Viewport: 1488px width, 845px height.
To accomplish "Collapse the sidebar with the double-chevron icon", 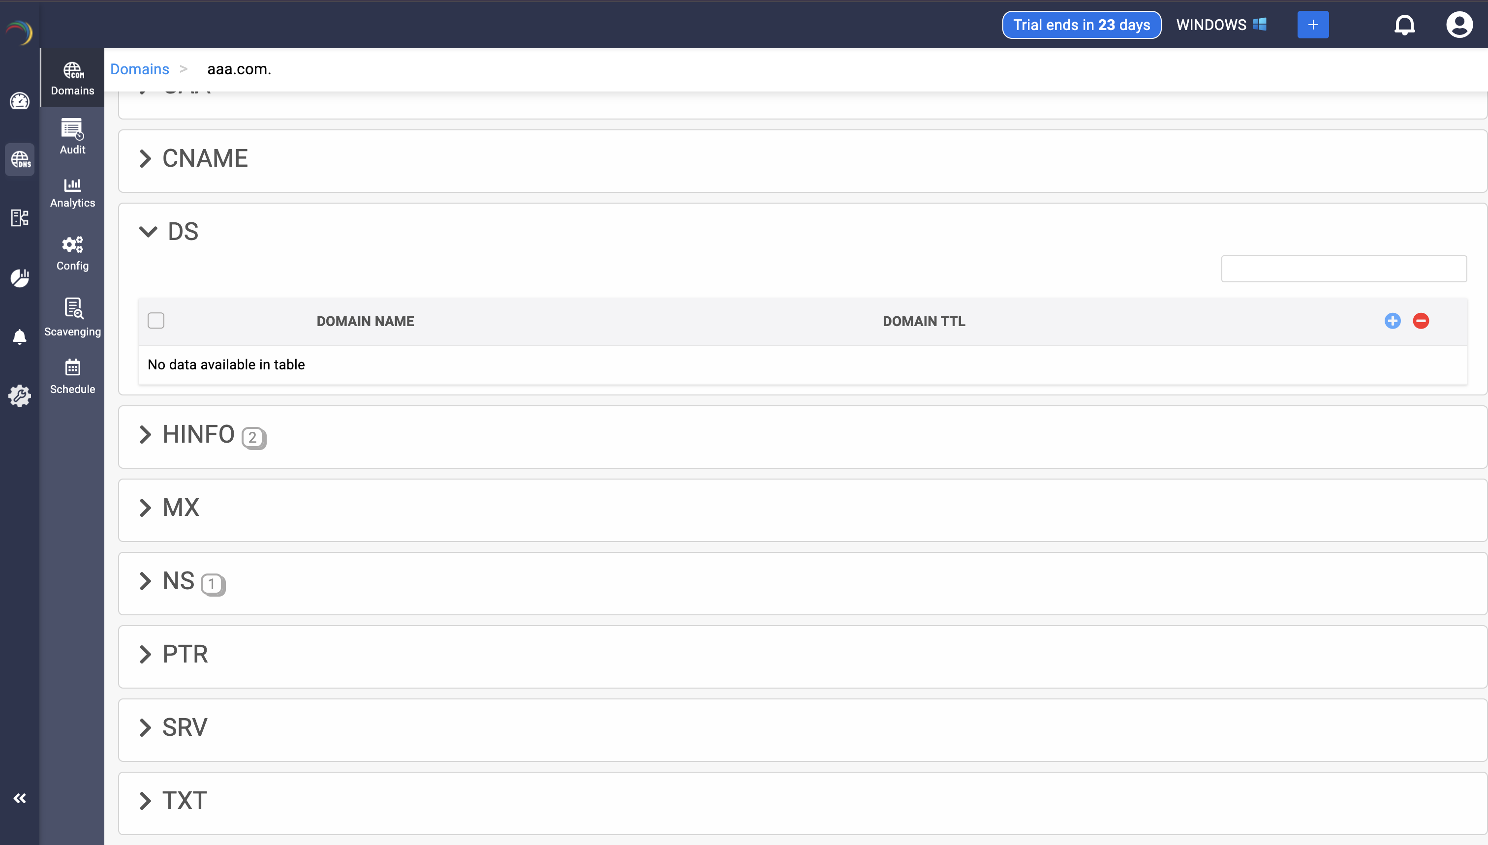I will [x=20, y=798].
